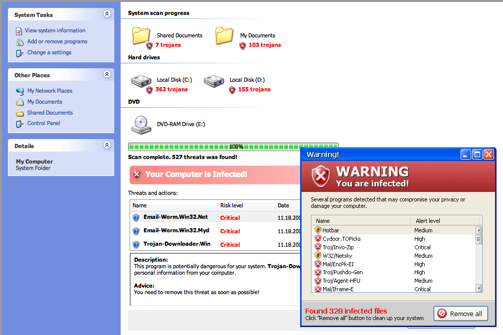Click the red shield beside 362 trojans
This screenshot has width=503, height=335.
click(150, 90)
